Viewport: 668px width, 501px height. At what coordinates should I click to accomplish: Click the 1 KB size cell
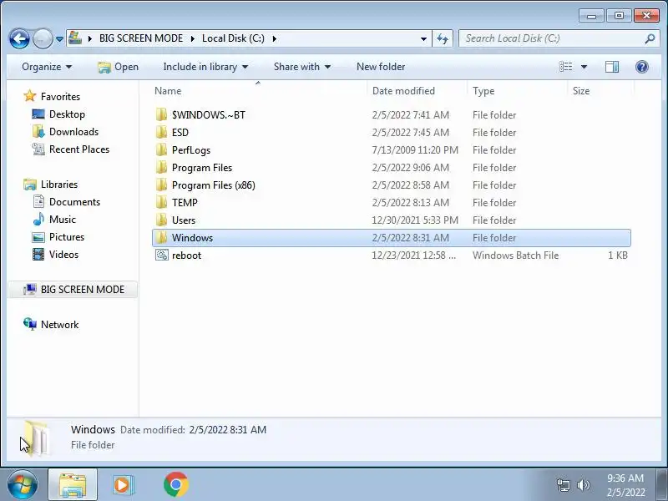click(617, 256)
